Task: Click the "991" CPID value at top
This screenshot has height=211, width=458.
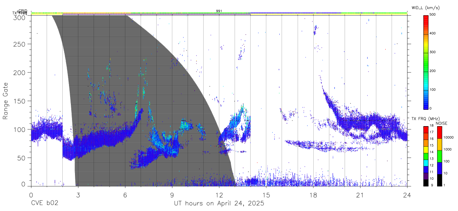Action: pos(219,11)
